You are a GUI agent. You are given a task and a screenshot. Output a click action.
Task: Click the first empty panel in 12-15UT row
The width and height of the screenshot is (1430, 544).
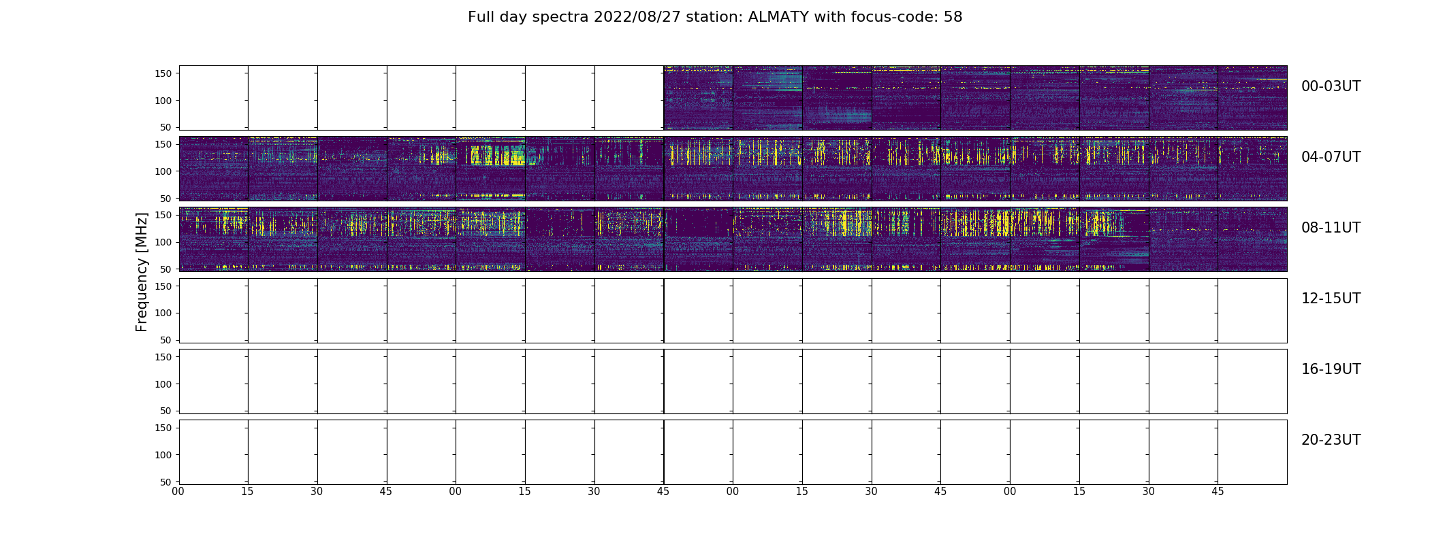(x=214, y=311)
